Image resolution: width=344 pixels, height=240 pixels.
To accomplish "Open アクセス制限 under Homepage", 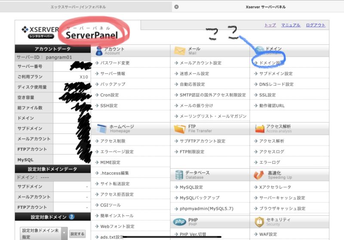I will click(113, 141).
